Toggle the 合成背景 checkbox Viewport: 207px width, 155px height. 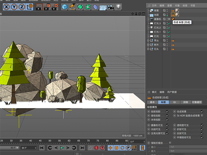(x=202, y=112)
